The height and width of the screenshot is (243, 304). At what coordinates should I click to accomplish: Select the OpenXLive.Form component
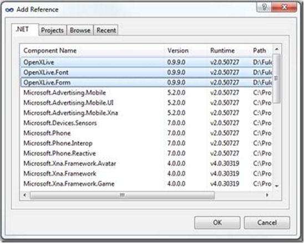146,82
